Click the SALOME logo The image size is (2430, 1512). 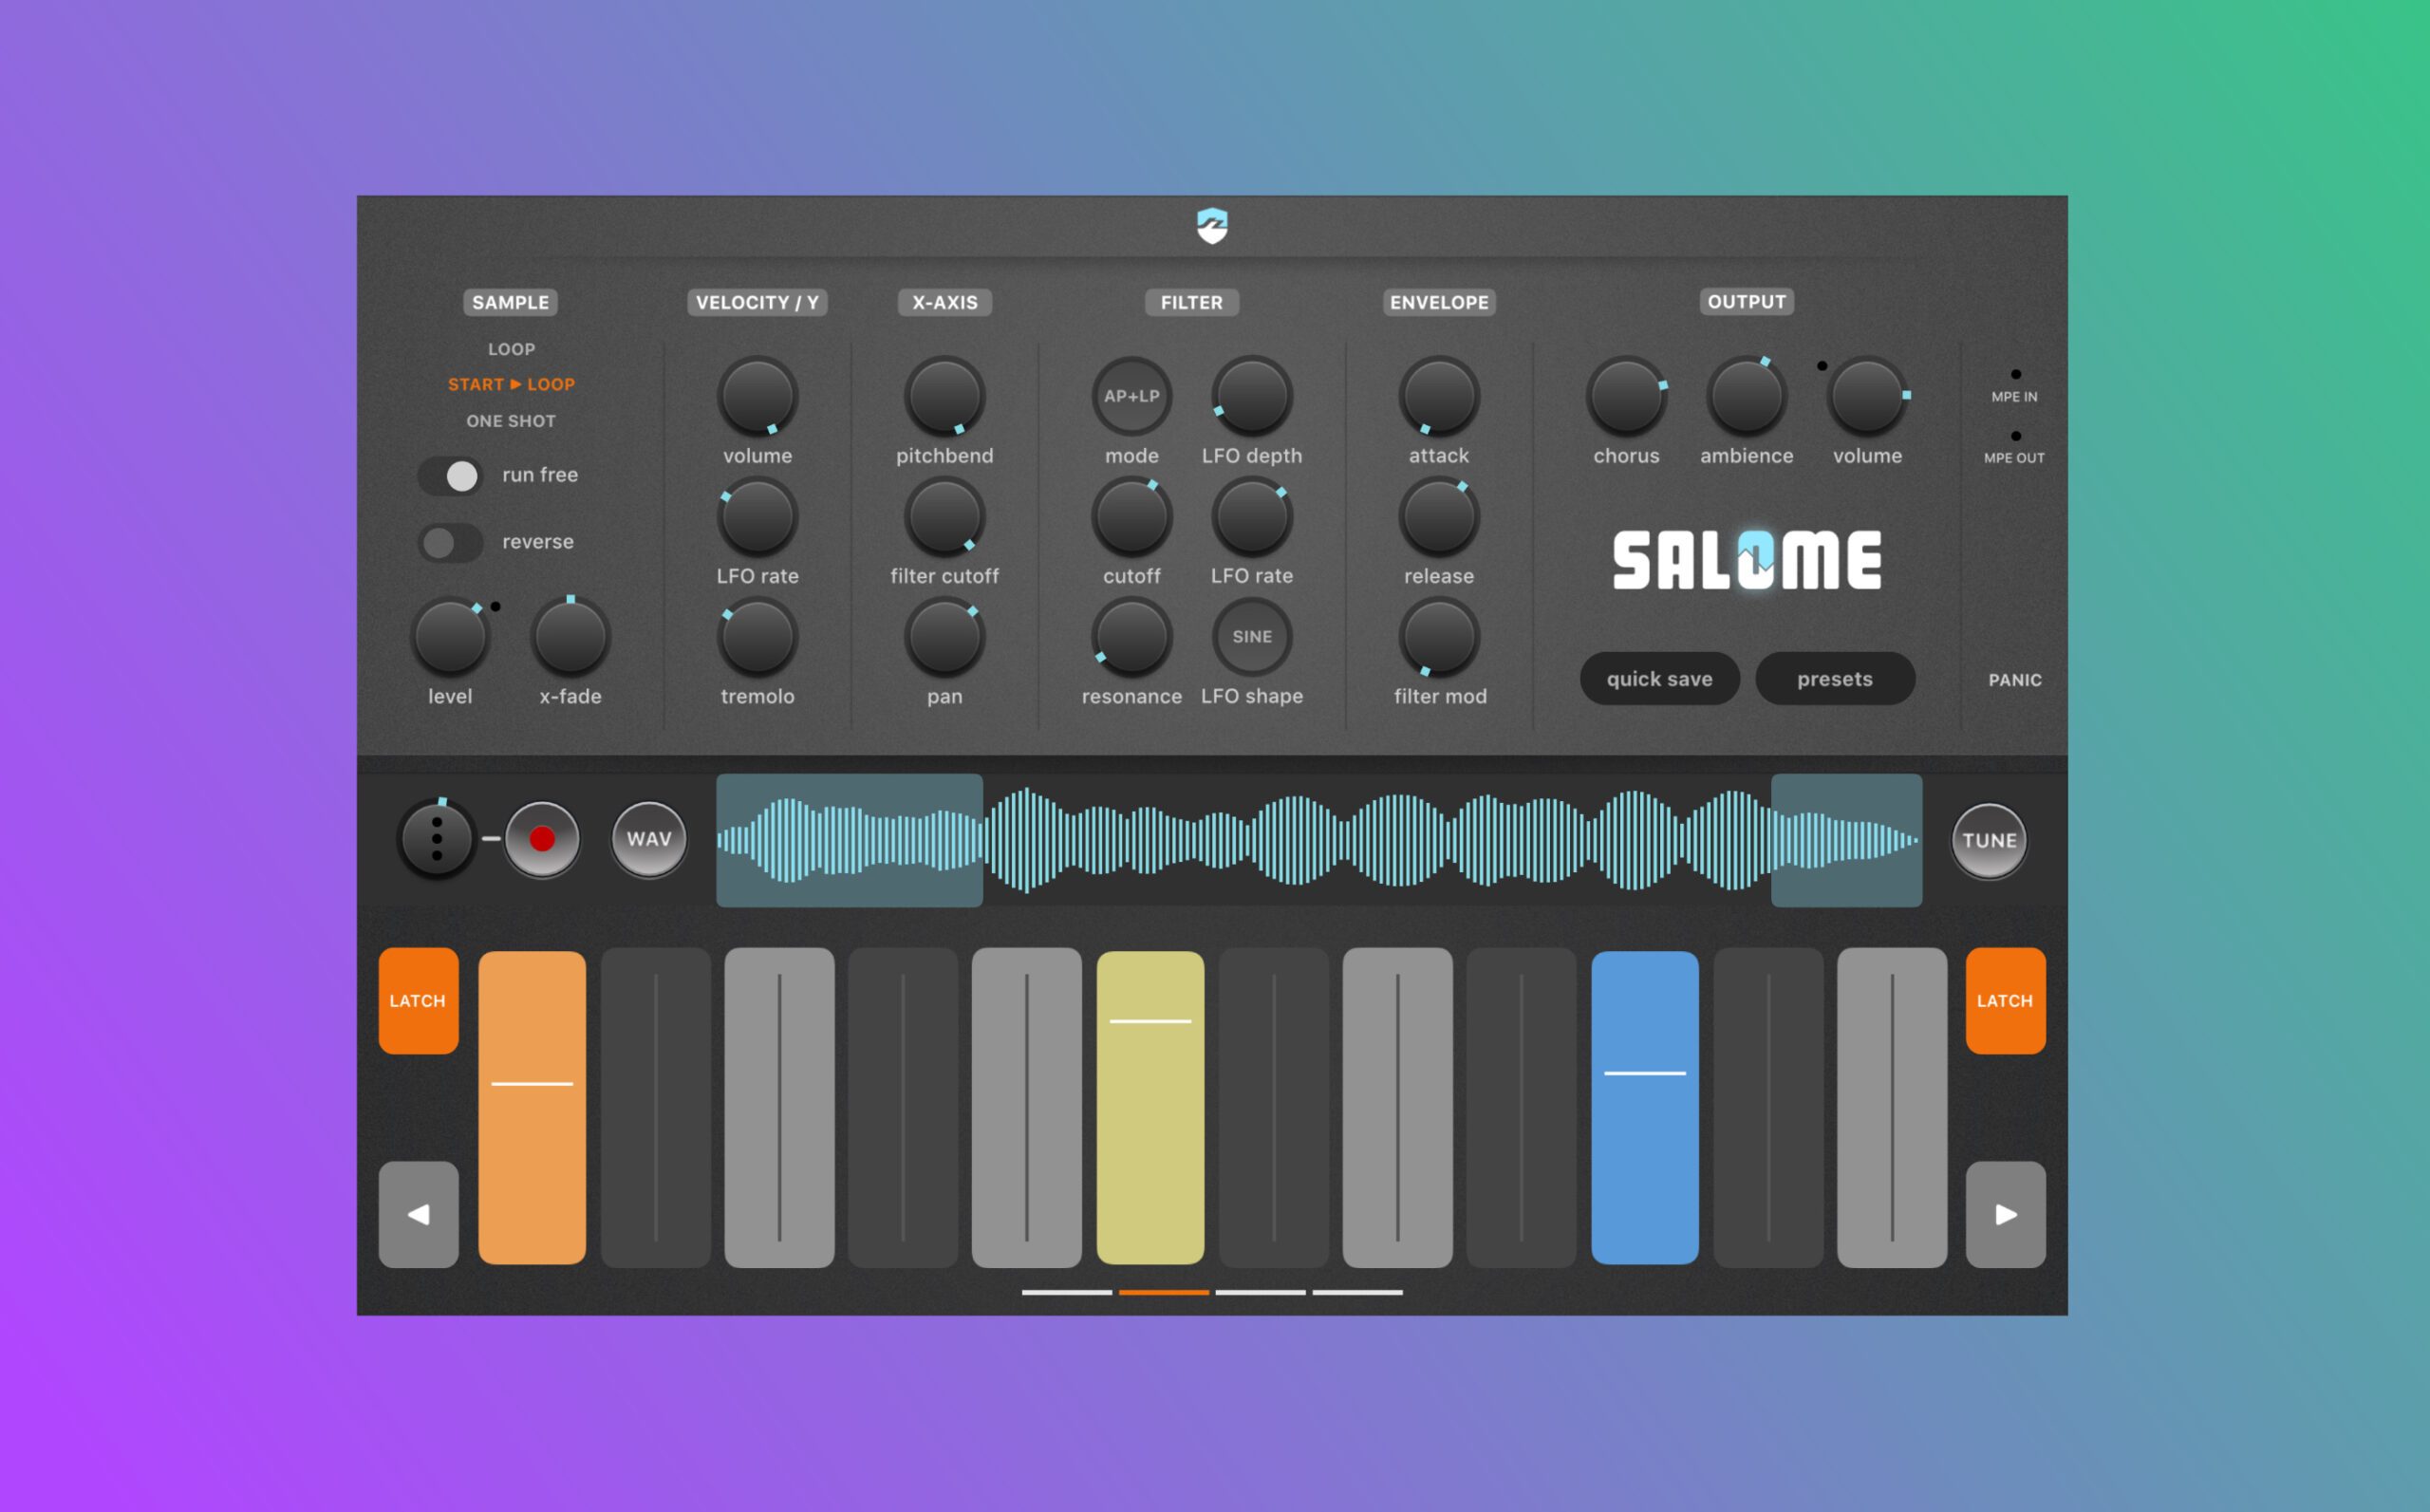[x=1747, y=560]
